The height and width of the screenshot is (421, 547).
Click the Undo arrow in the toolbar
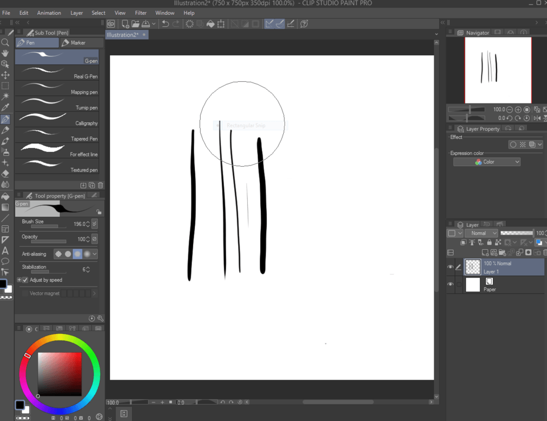click(165, 23)
